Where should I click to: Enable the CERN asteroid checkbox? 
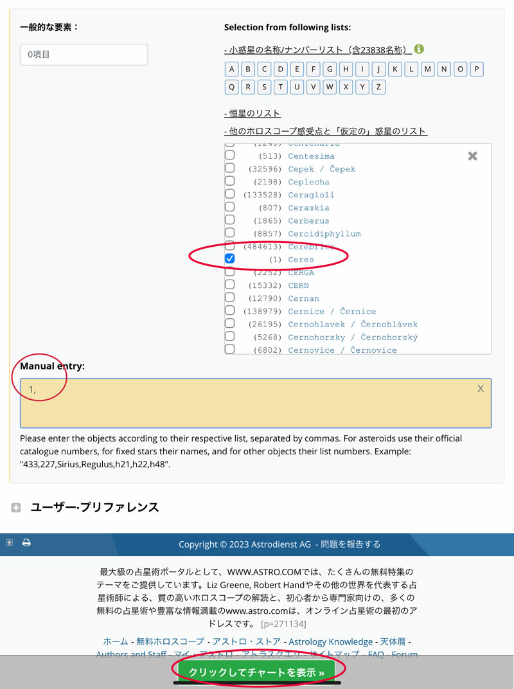tap(229, 285)
